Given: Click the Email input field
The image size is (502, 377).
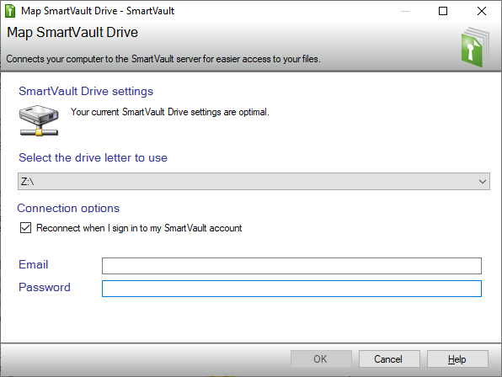Looking at the screenshot, I should tap(291, 266).
